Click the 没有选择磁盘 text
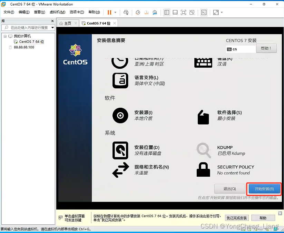Image resolution: width=284 pixels, height=233 pixels. (148, 153)
